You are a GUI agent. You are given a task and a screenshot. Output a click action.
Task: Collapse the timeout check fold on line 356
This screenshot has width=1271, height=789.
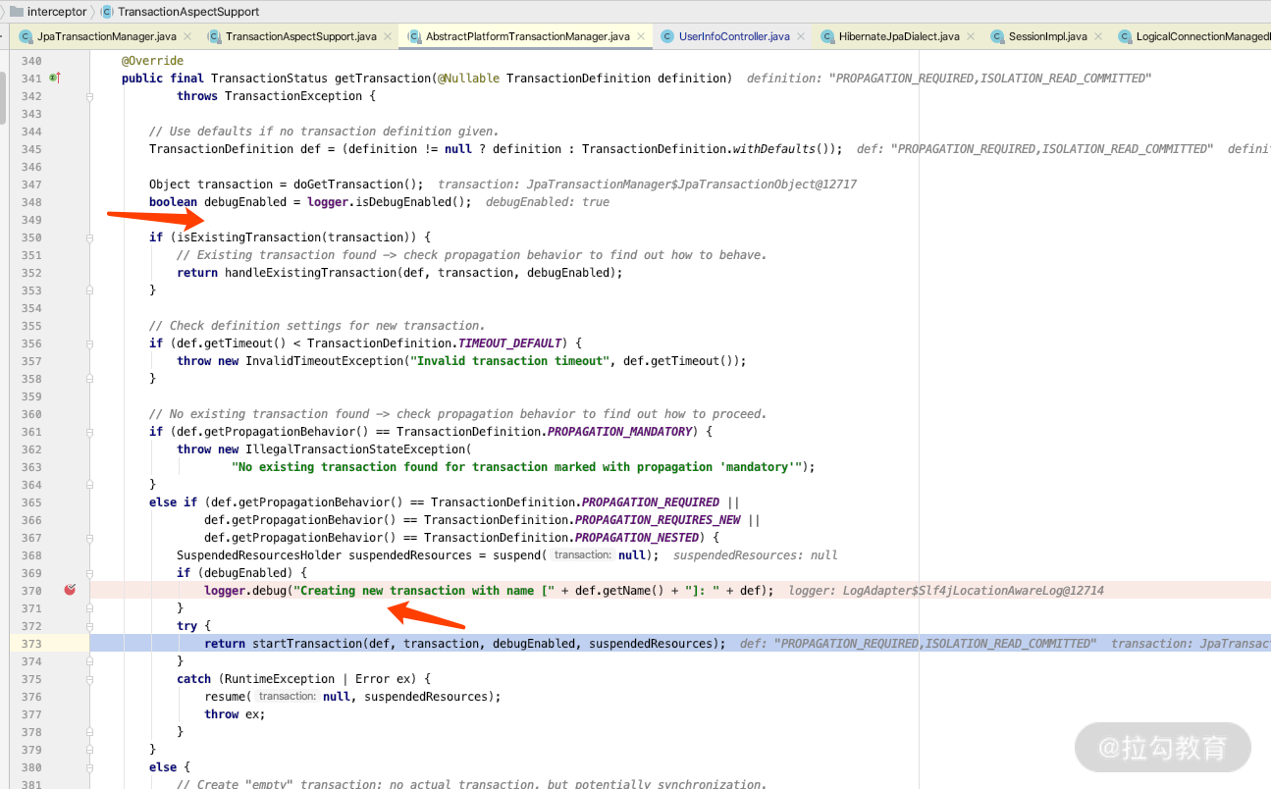pyautogui.click(x=89, y=343)
